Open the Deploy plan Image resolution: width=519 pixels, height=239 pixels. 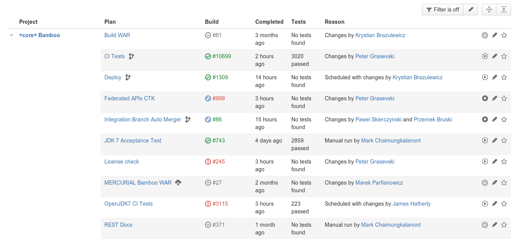point(113,77)
